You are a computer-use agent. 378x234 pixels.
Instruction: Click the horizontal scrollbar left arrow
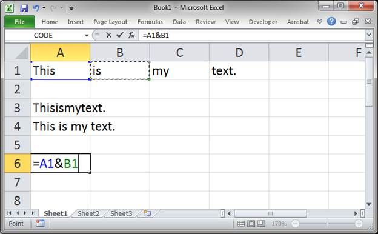230,213
